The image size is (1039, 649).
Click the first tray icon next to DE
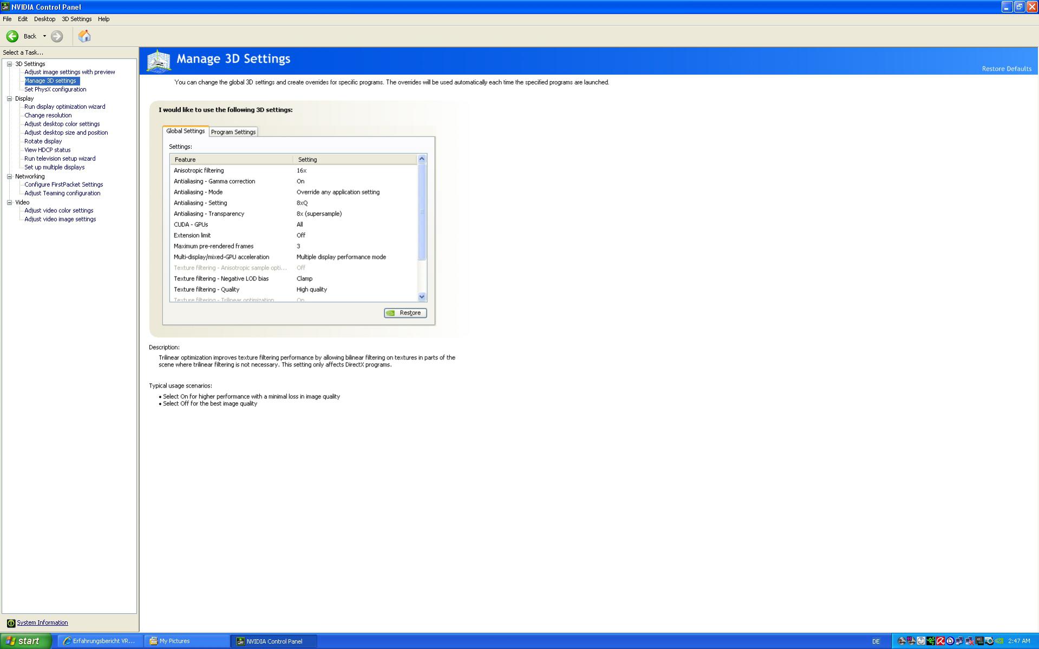click(x=901, y=641)
